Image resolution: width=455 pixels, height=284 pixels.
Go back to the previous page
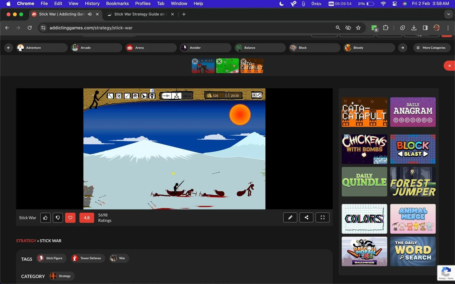(7, 28)
